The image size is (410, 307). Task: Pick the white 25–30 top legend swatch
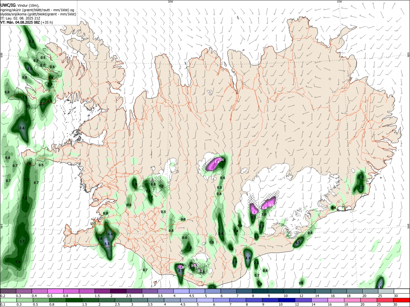pos(402,291)
